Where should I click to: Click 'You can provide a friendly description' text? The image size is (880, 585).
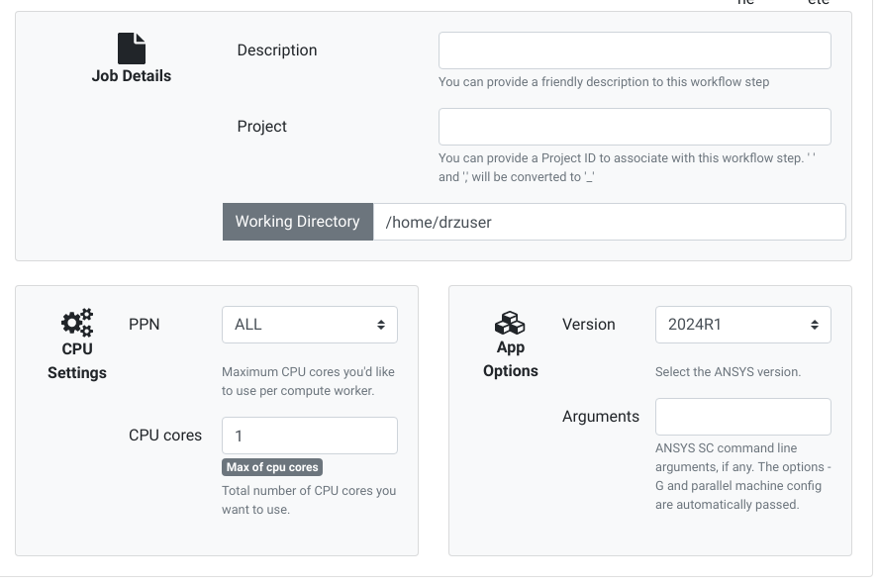tap(604, 82)
